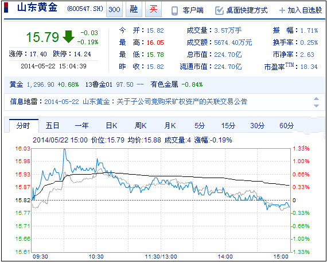Screen dimensions: 327x262
Task: Click the red-blue flag icon by 山东黄金
Action: (x=6, y=7)
